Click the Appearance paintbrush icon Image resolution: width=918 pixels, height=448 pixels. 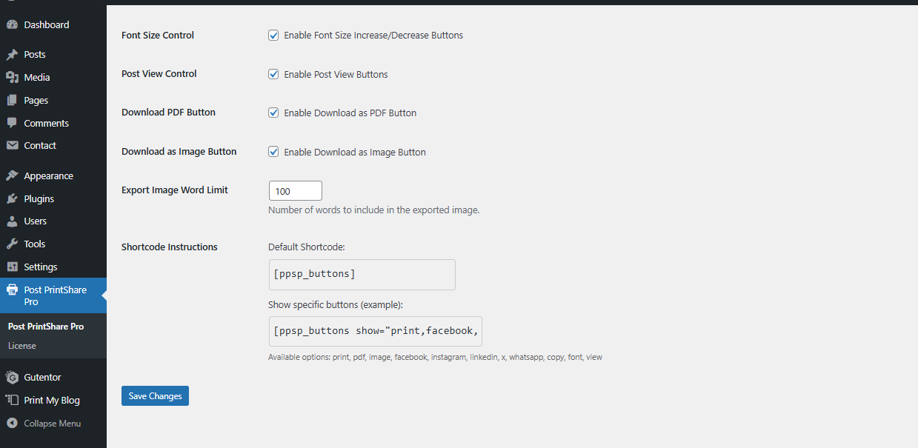click(x=12, y=176)
